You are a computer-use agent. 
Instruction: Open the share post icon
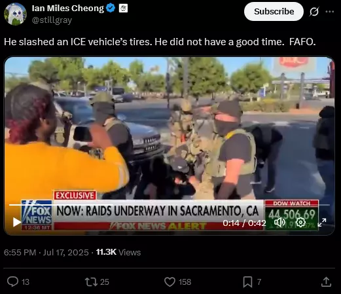(326, 282)
